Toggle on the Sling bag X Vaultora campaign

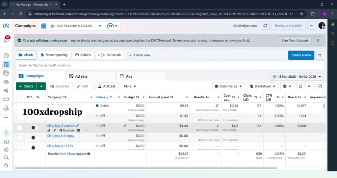pos(35,128)
